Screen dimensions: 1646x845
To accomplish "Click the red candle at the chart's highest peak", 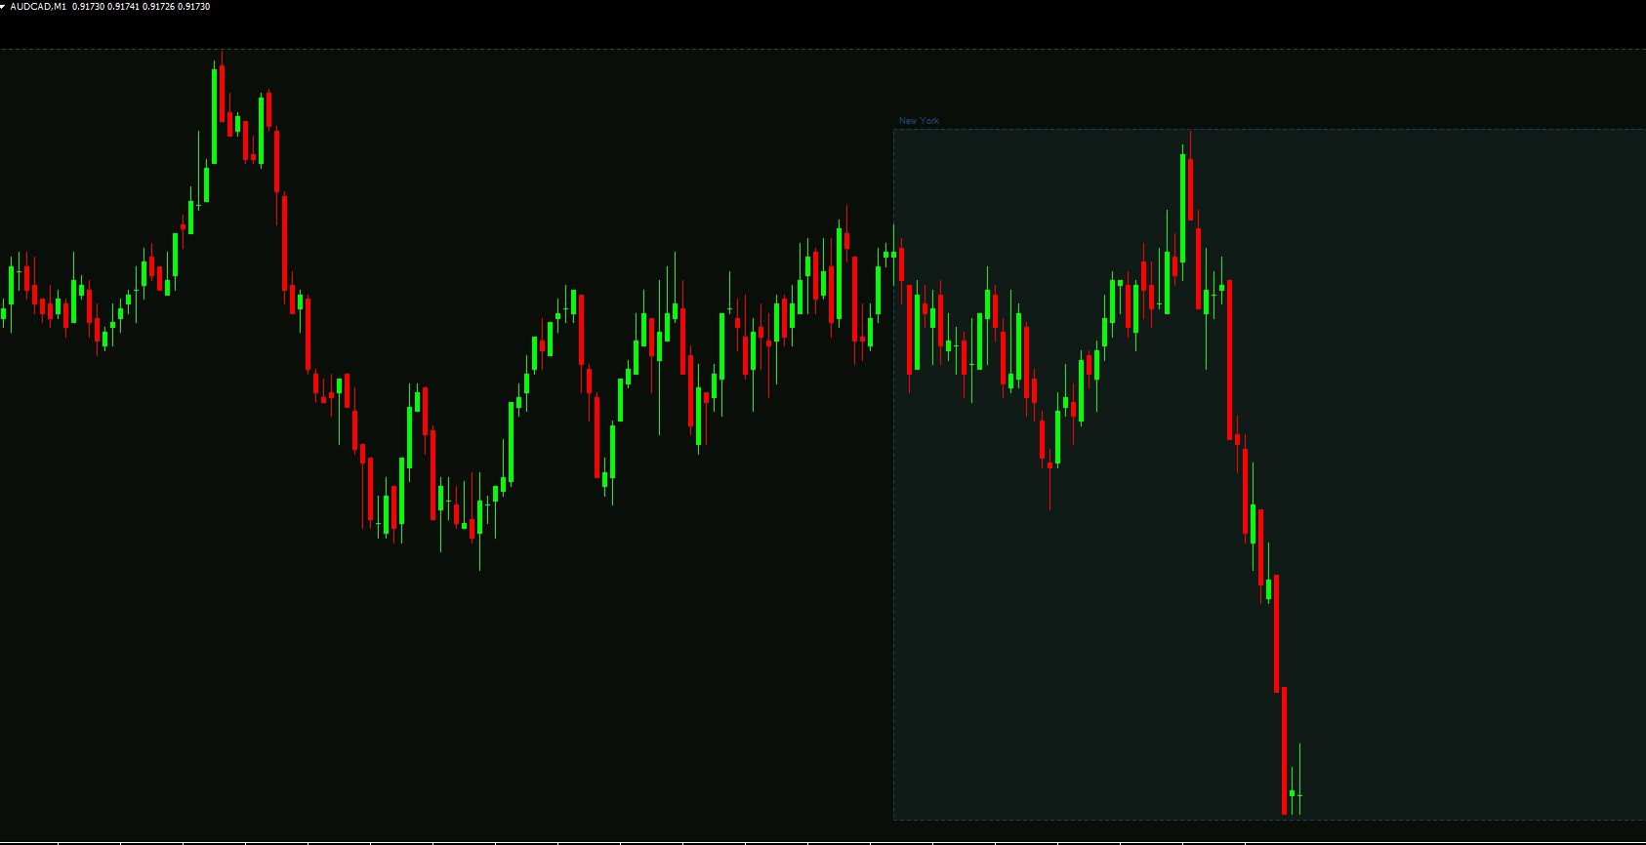I will click(223, 98).
